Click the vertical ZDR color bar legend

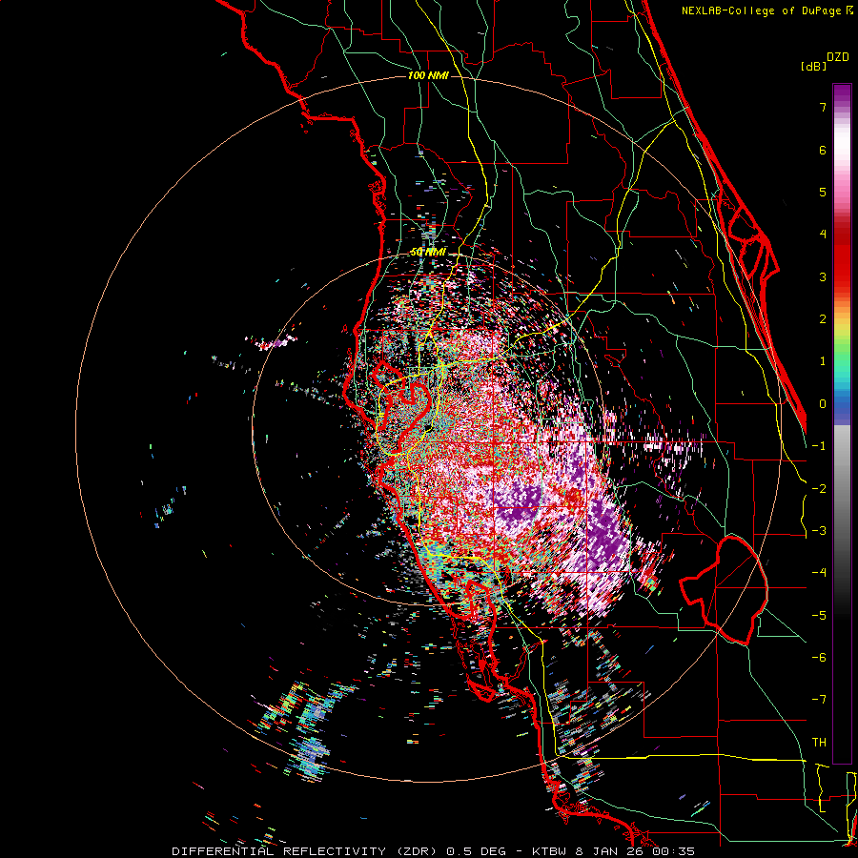pyautogui.click(x=842, y=423)
